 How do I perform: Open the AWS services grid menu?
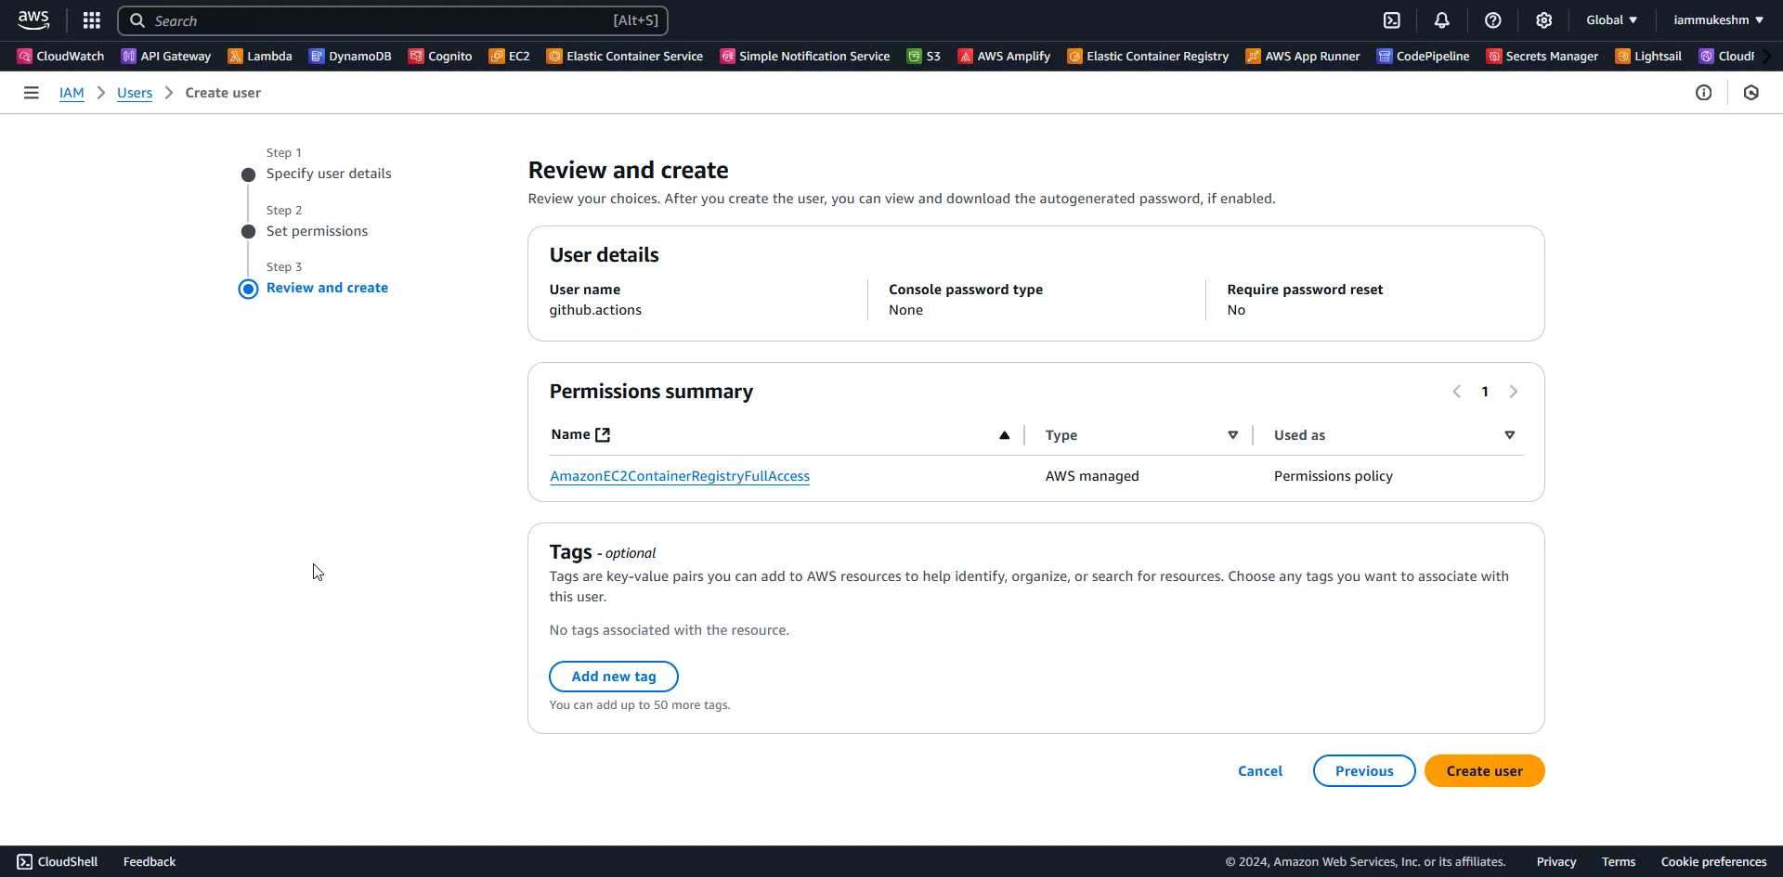coord(92,19)
